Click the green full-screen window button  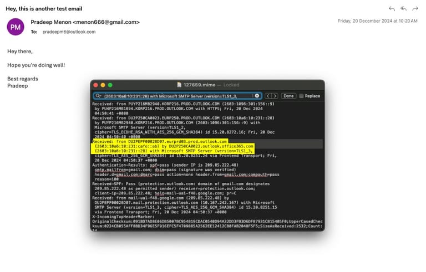[x=110, y=85]
